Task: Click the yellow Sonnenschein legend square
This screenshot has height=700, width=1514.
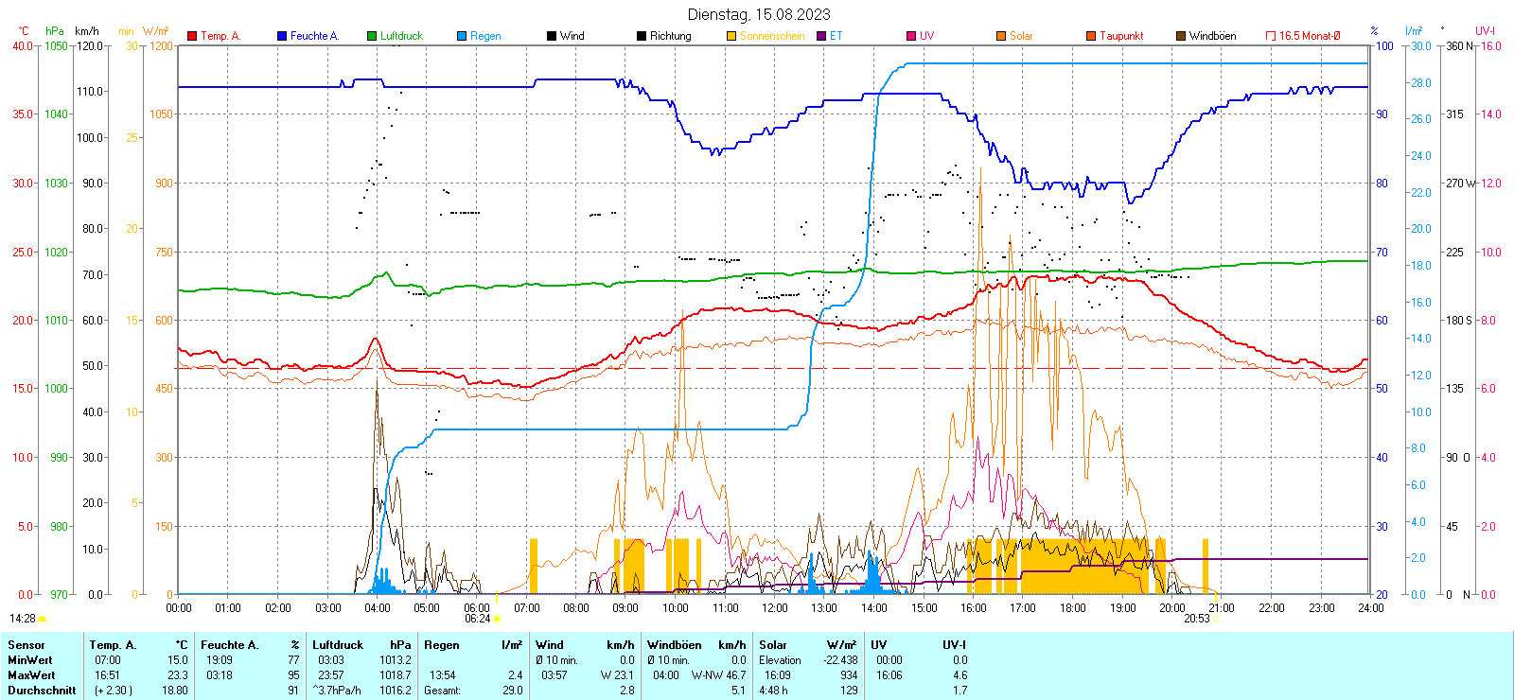Action: point(731,36)
